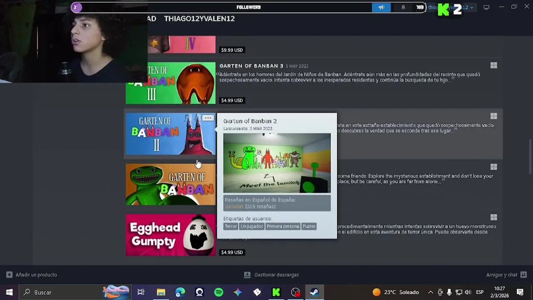The width and height of the screenshot is (533, 300).
Task: Click the ESP language indicator
Action: (480, 292)
